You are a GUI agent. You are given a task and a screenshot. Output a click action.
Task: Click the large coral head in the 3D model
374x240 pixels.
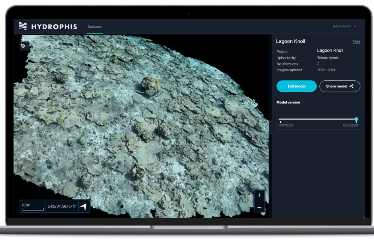tap(151, 85)
